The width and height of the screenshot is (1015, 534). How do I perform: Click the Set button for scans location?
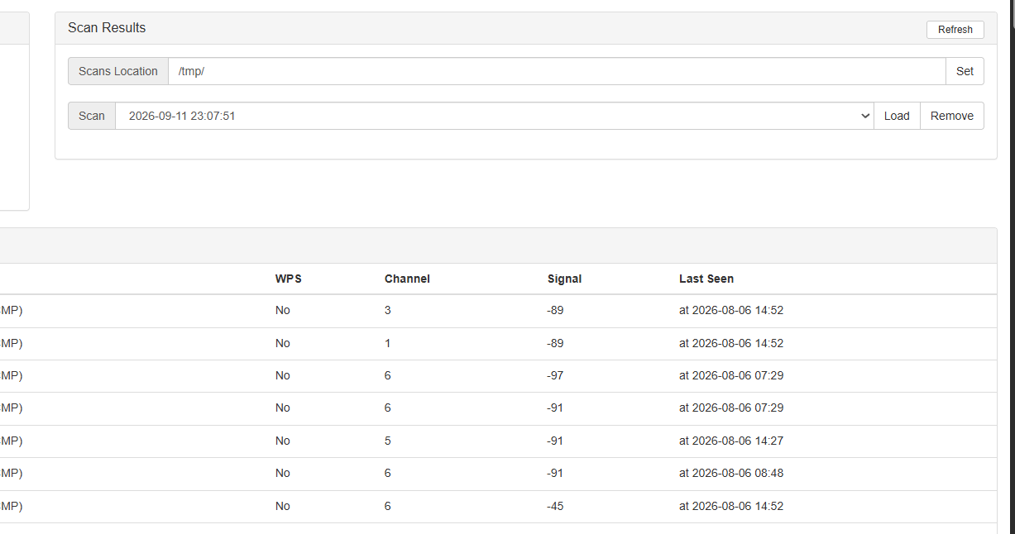tap(965, 71)
